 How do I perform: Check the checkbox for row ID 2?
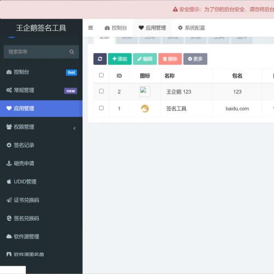[101, 91]
